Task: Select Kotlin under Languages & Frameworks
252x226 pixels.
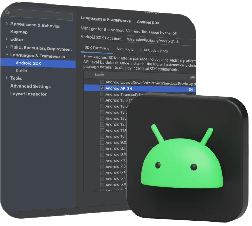Action: point(21,71)
